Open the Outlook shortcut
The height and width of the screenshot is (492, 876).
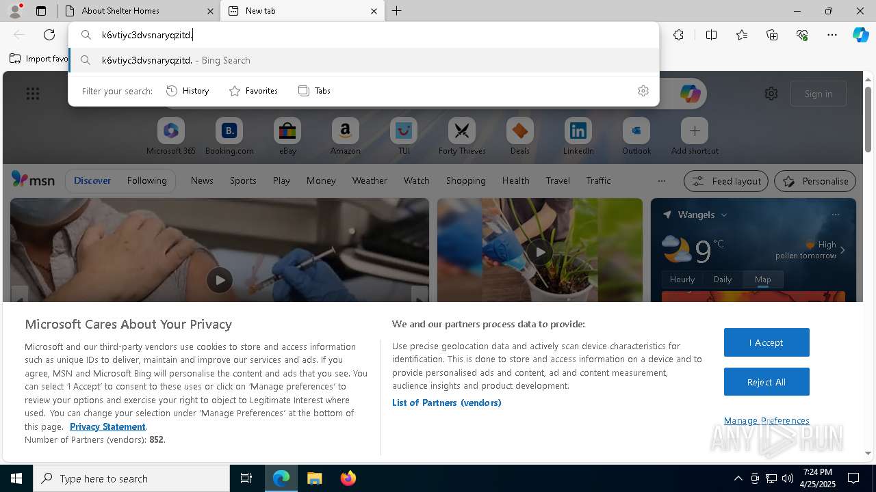636,136
